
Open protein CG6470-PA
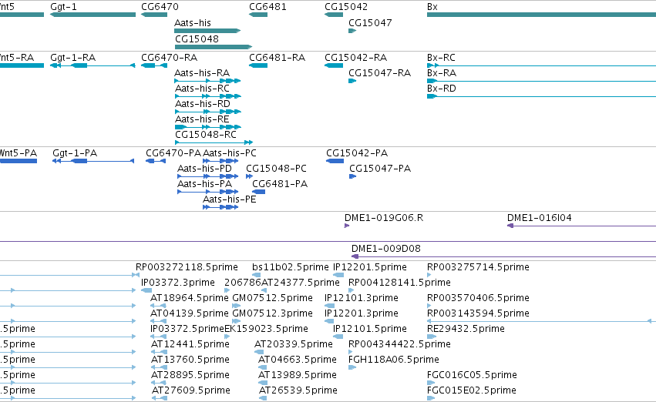[x=173, y=153]
